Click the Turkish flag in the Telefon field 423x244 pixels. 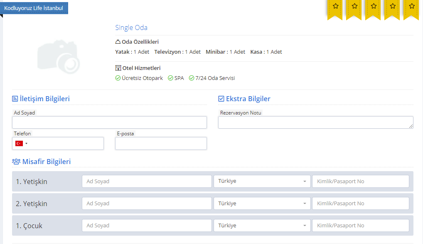[20, 143]
